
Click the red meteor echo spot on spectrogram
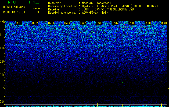click(97, 82)
